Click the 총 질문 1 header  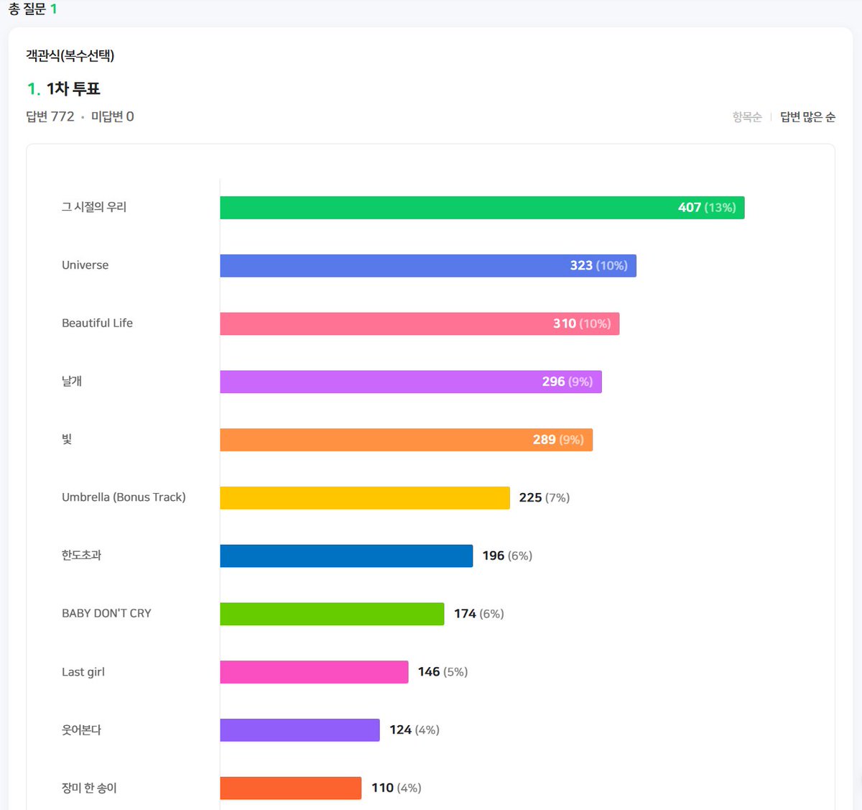[33, 9]
